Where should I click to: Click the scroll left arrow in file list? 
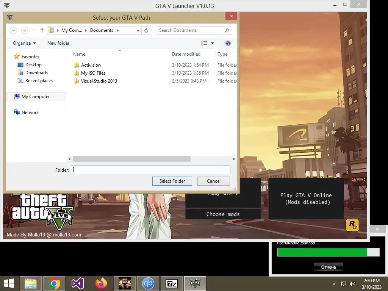point(70,159)
